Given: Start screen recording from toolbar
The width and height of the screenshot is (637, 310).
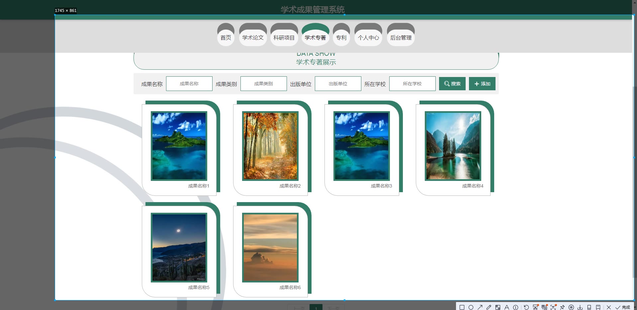Looking at the screenshot, I should click(x=571, y=307).
